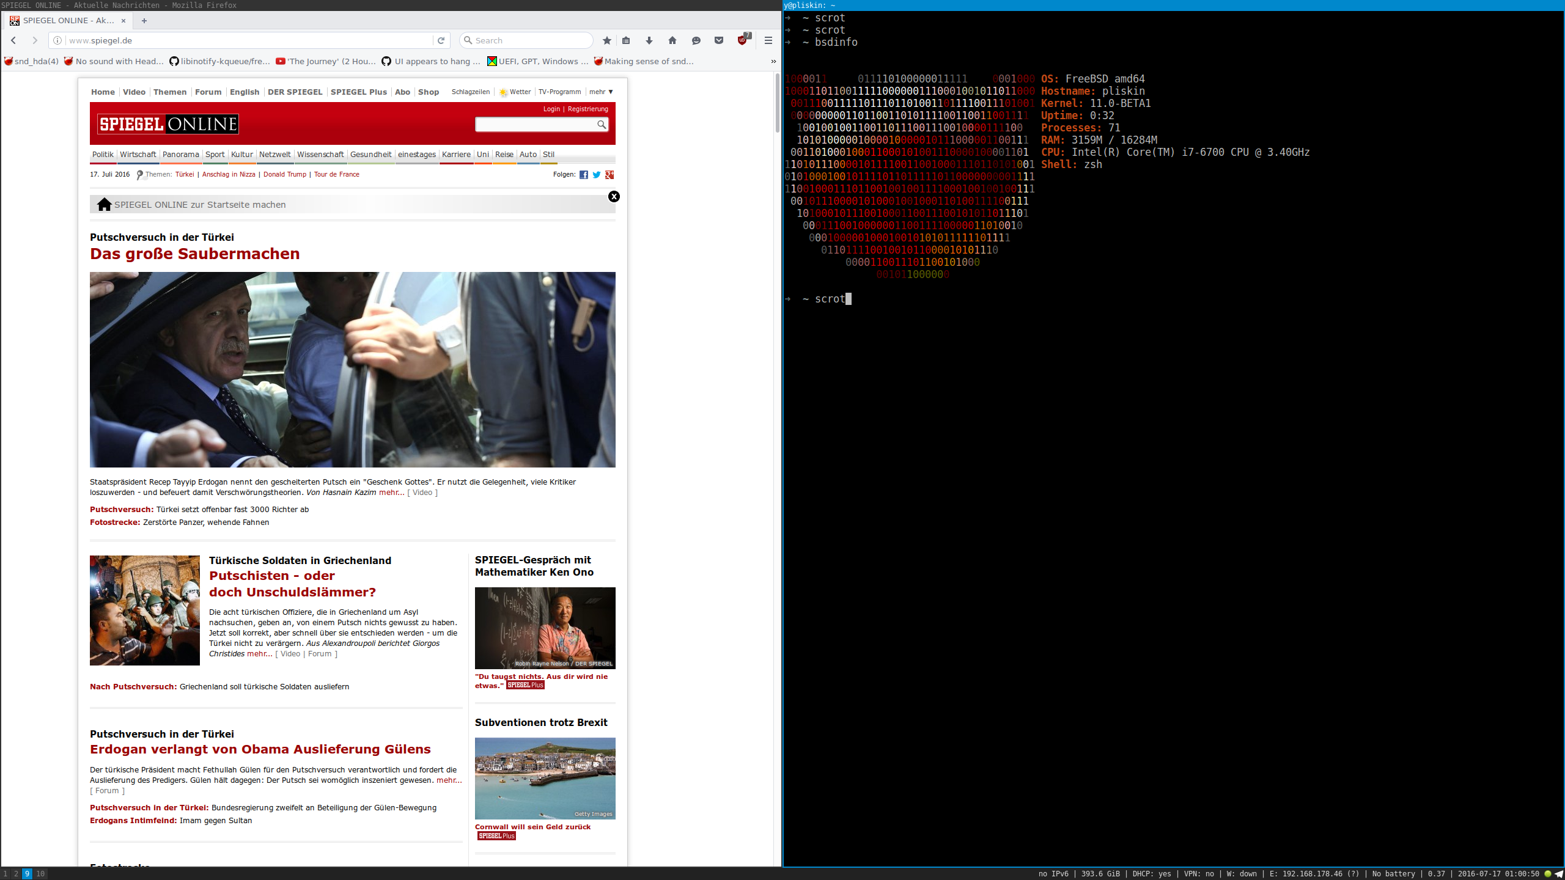Open the chat bubble toolbar icon

696,40
